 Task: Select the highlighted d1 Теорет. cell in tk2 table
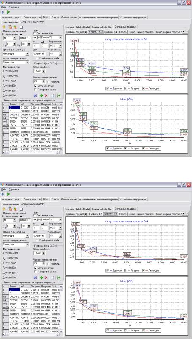coord(14,107)
